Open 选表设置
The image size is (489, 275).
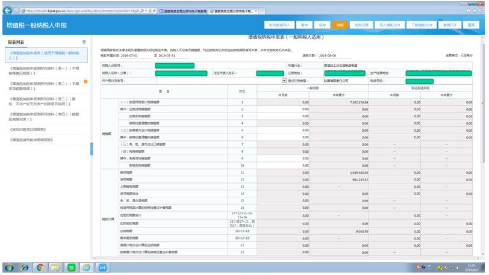[x=361, y=25]
